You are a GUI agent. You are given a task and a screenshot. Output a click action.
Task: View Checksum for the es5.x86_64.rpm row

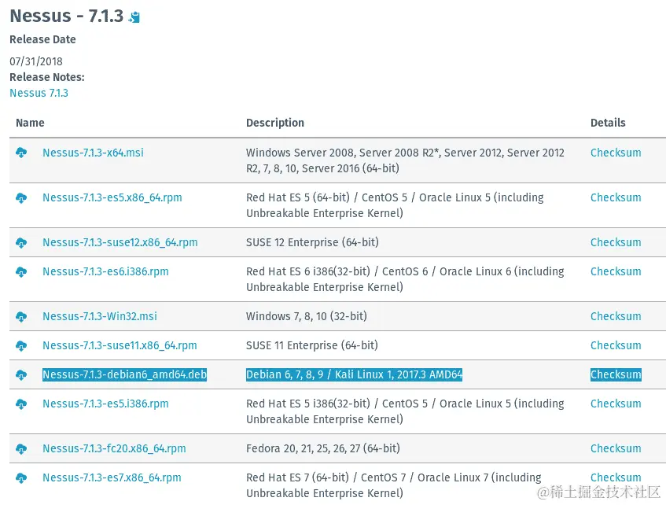point(616,197)
